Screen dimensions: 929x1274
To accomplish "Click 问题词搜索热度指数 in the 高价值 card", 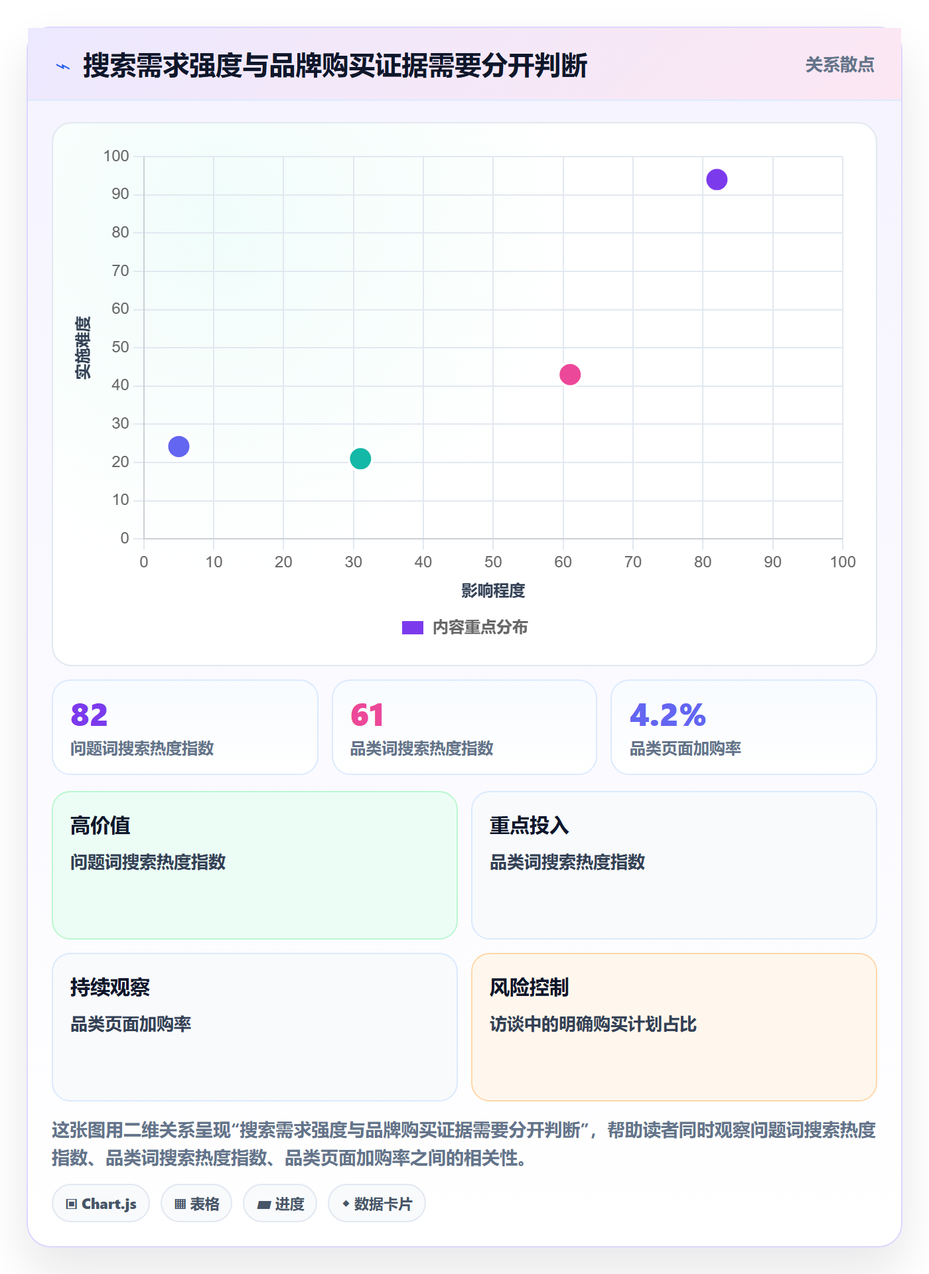I will 148,862.
